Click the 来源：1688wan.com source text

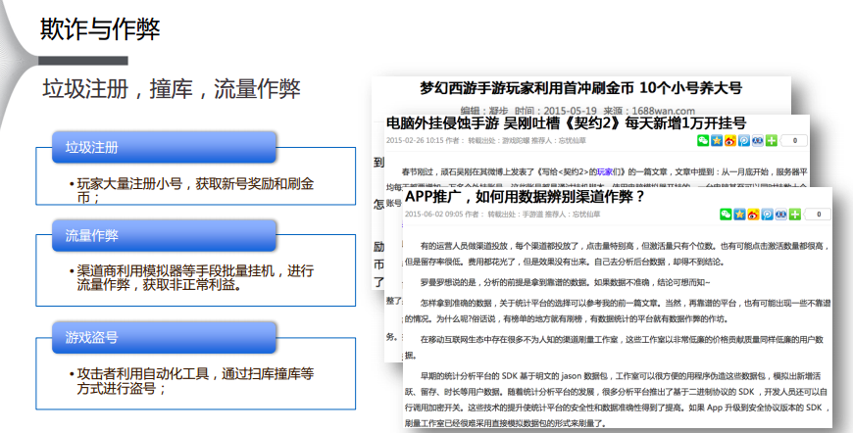click(x=649, y=111)
